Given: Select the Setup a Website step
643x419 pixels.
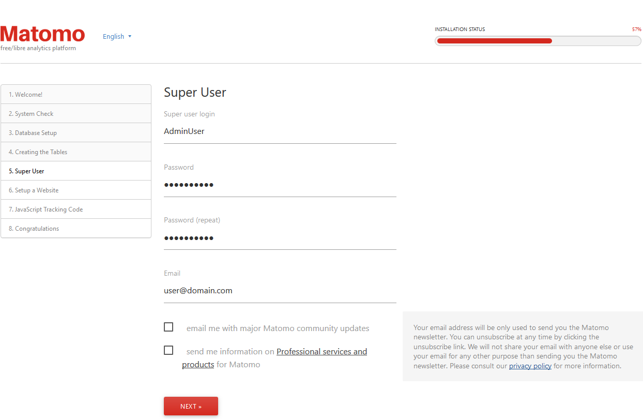Looking at the screenshot, I should click(x=76, y=190).
